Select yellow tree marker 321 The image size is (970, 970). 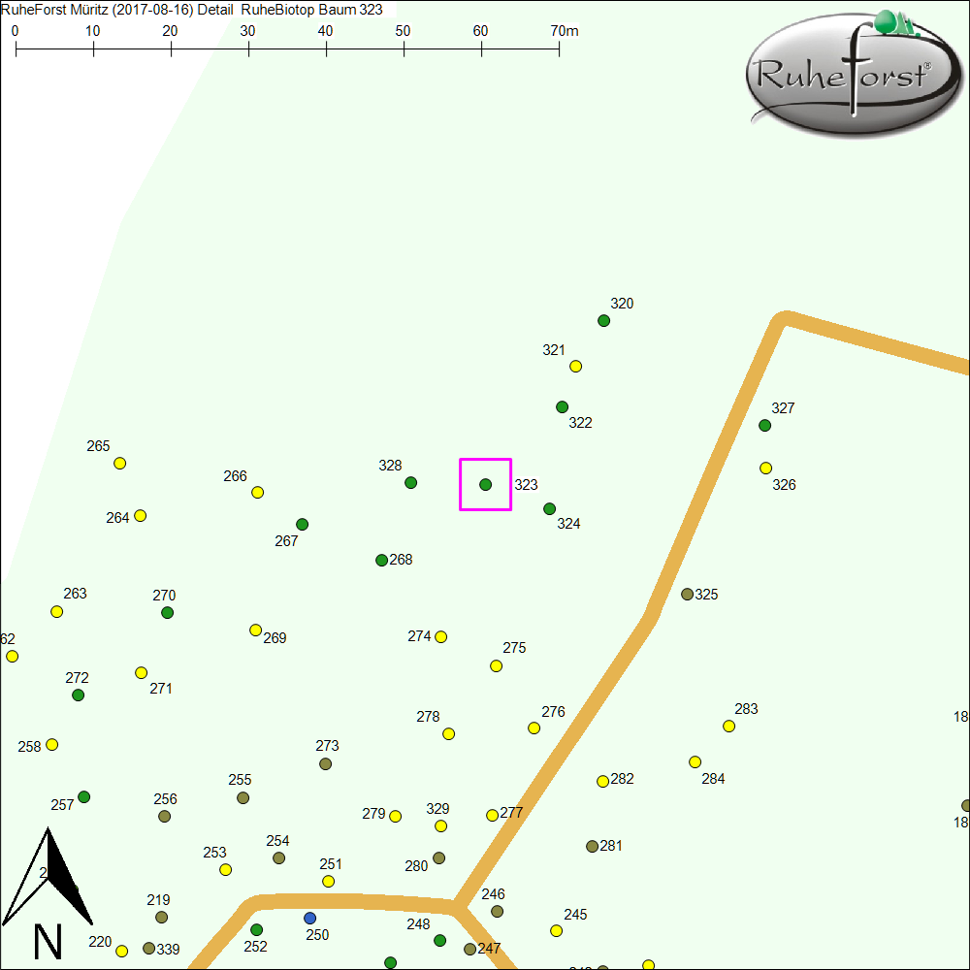(x=575, y=367)
